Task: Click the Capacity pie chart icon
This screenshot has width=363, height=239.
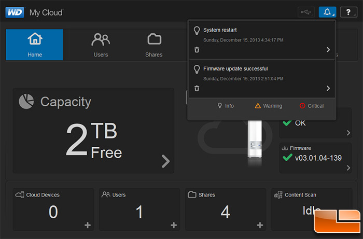Action: [x=26, y=101]
